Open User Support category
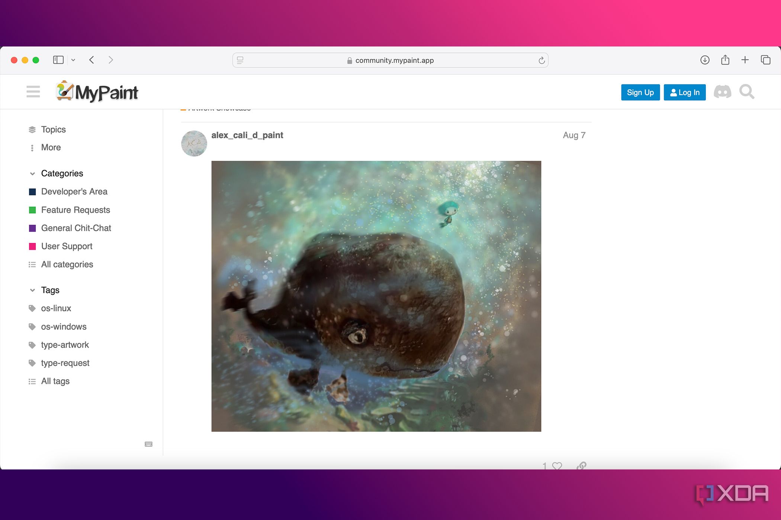 61,246
